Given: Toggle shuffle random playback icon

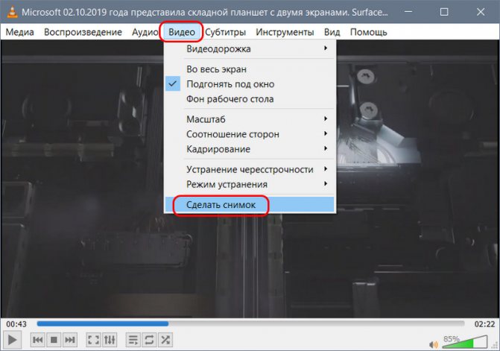Looking at the screenshot, I should [x=165, y=340].
